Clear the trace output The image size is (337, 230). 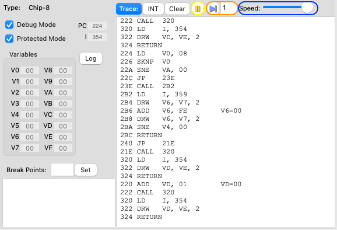pos(177,9)
